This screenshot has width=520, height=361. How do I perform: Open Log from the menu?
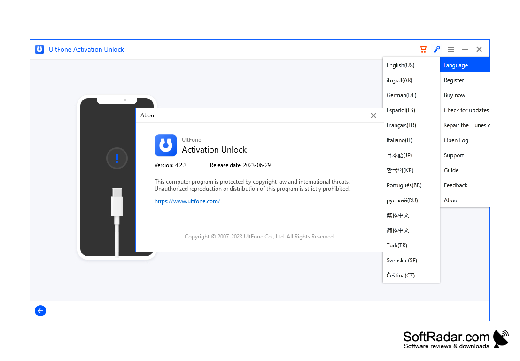pyautogui.click(x=465, y=140)
